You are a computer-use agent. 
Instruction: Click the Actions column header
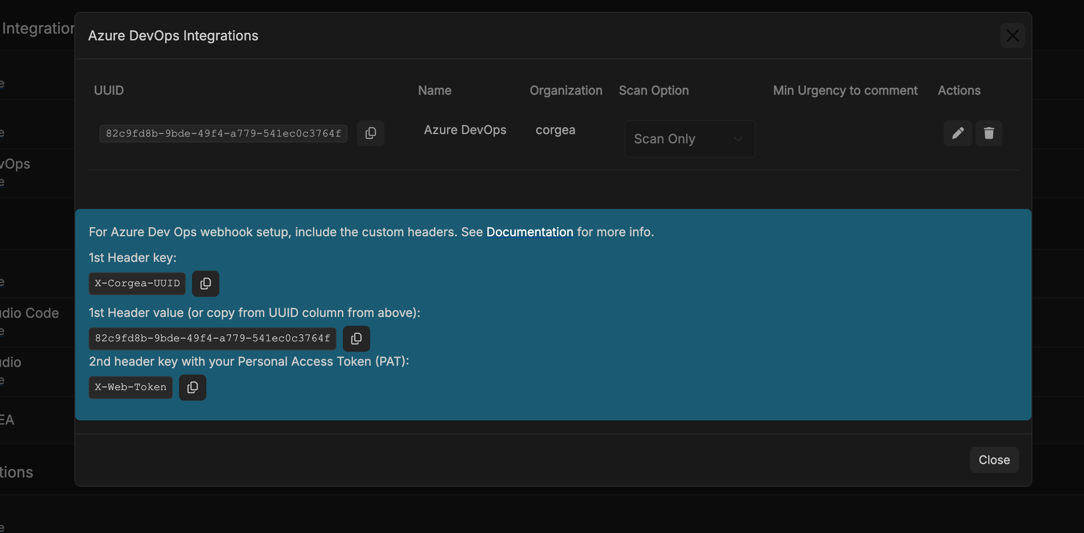959,90
